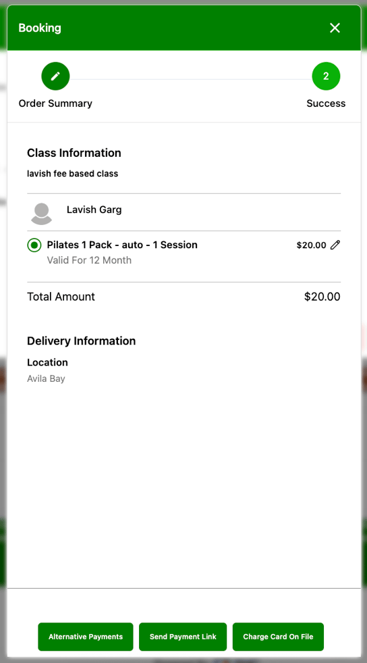Click the pencil icon in Order Summary step
The image size is (367, 663).
tap(55, 76)
